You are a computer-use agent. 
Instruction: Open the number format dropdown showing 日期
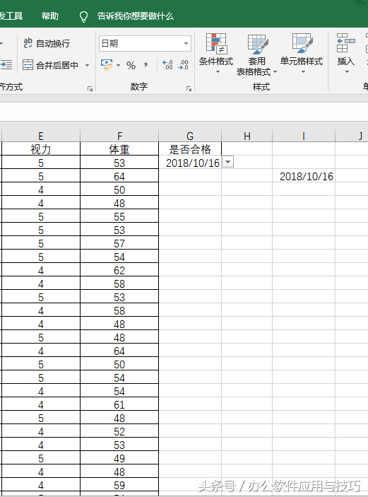pos(145,43)
